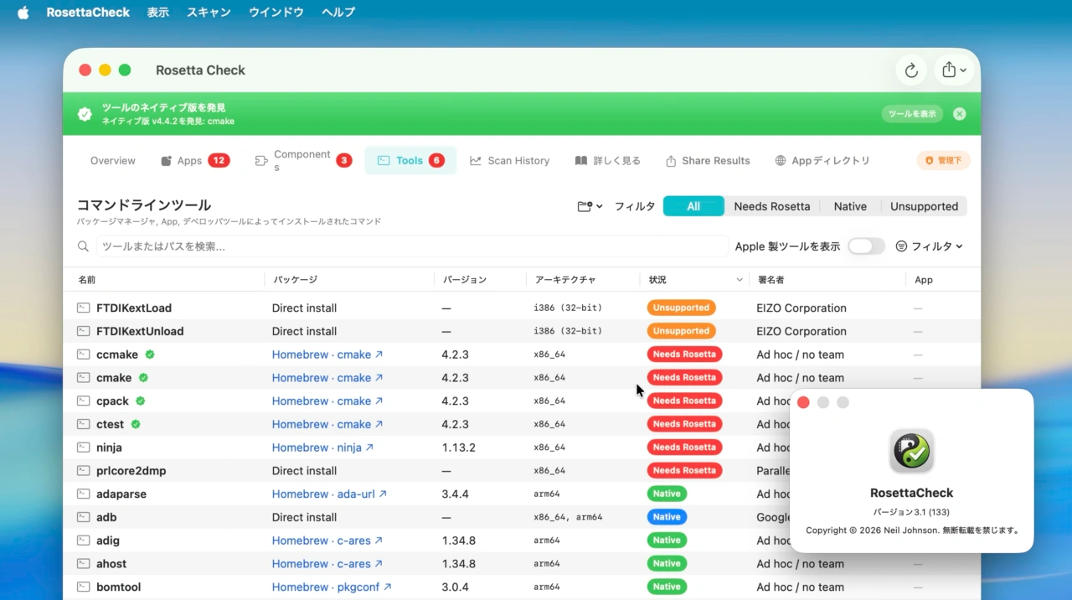The image size is (1072, 600).
Task: Open the share dropdown in title bar
Action: (954, 70)
